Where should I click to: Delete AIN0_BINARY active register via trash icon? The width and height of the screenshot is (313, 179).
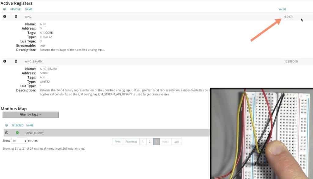16,61
